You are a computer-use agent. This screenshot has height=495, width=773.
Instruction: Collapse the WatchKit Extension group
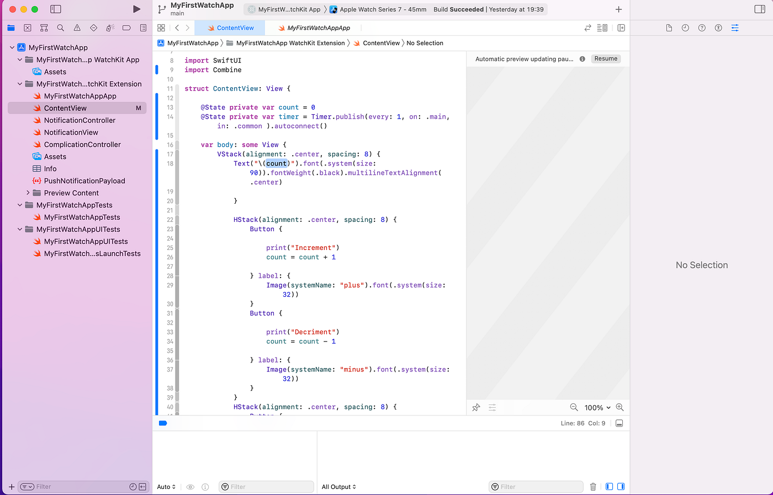click(x=20, y=84)
